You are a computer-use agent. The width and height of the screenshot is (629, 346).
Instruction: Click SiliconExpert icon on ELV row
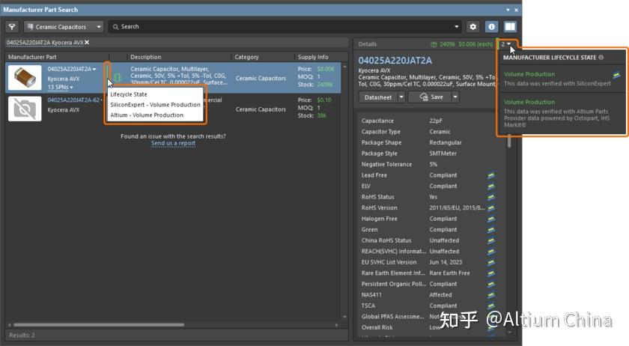coord(491,186)
